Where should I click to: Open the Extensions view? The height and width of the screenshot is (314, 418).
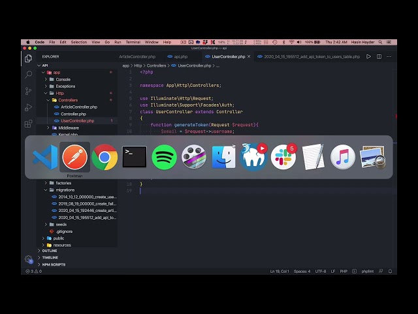pyautogui.click(x=28, y=124)
